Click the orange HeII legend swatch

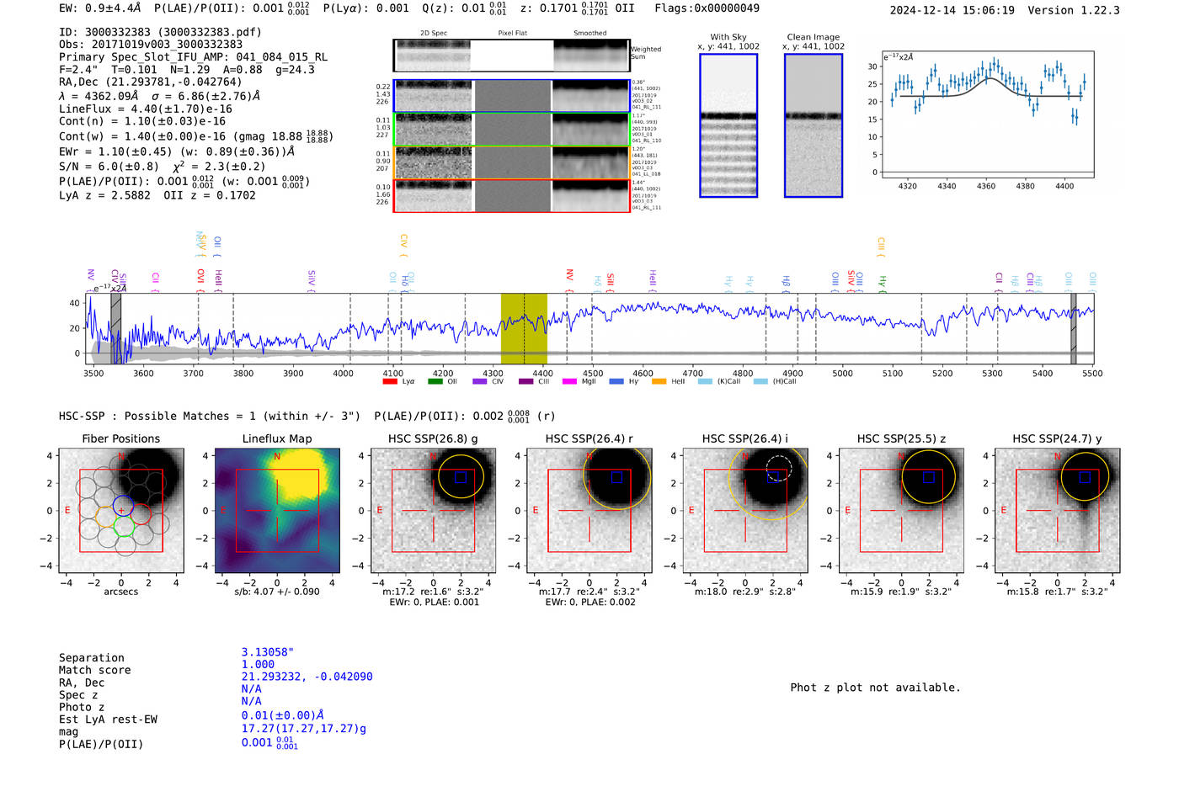coord(659,381)
